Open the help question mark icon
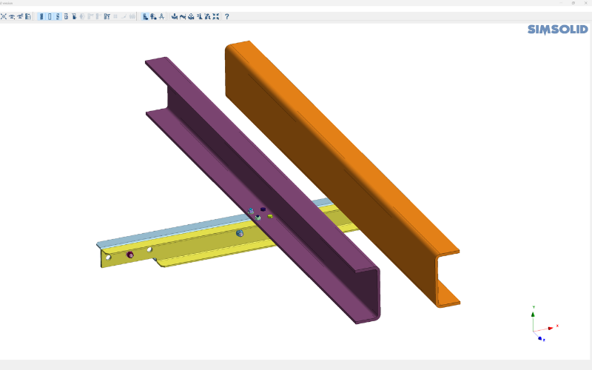The image size is (592, 370). [x=227, y=16]
